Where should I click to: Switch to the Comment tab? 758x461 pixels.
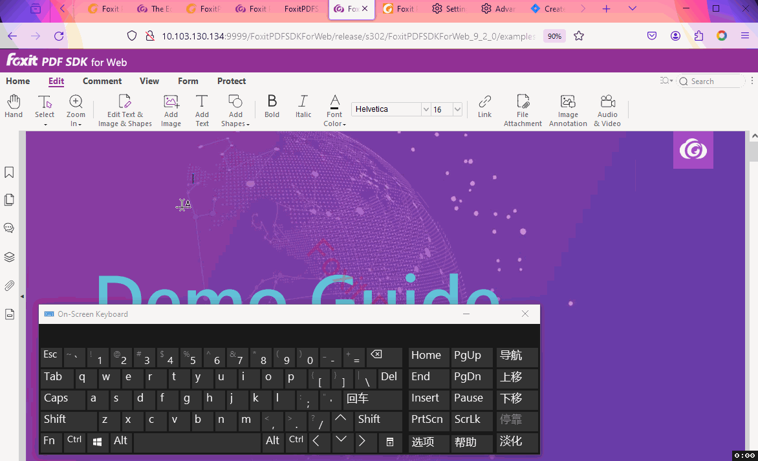(102, 81)
